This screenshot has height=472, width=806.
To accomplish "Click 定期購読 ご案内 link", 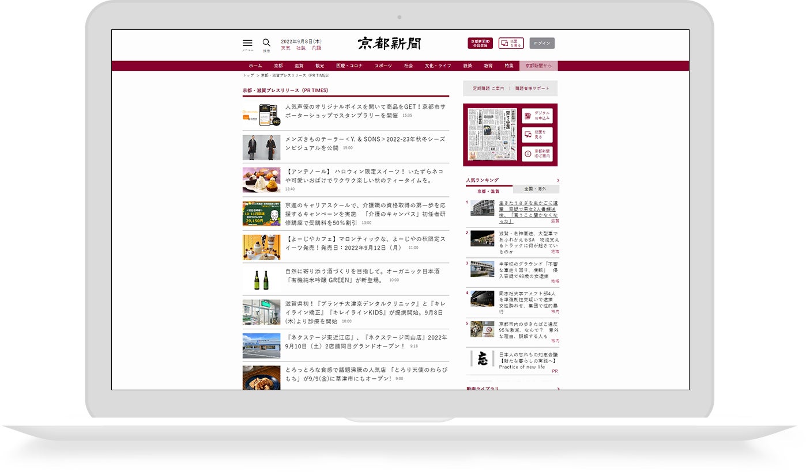I will point(488,89).
